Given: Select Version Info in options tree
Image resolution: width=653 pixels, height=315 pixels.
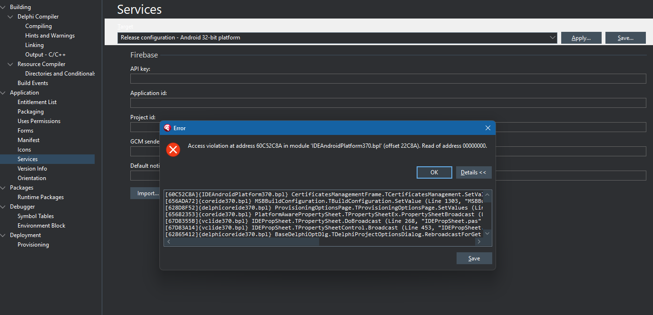Looking at the screenshot, I should click(32, 169).
